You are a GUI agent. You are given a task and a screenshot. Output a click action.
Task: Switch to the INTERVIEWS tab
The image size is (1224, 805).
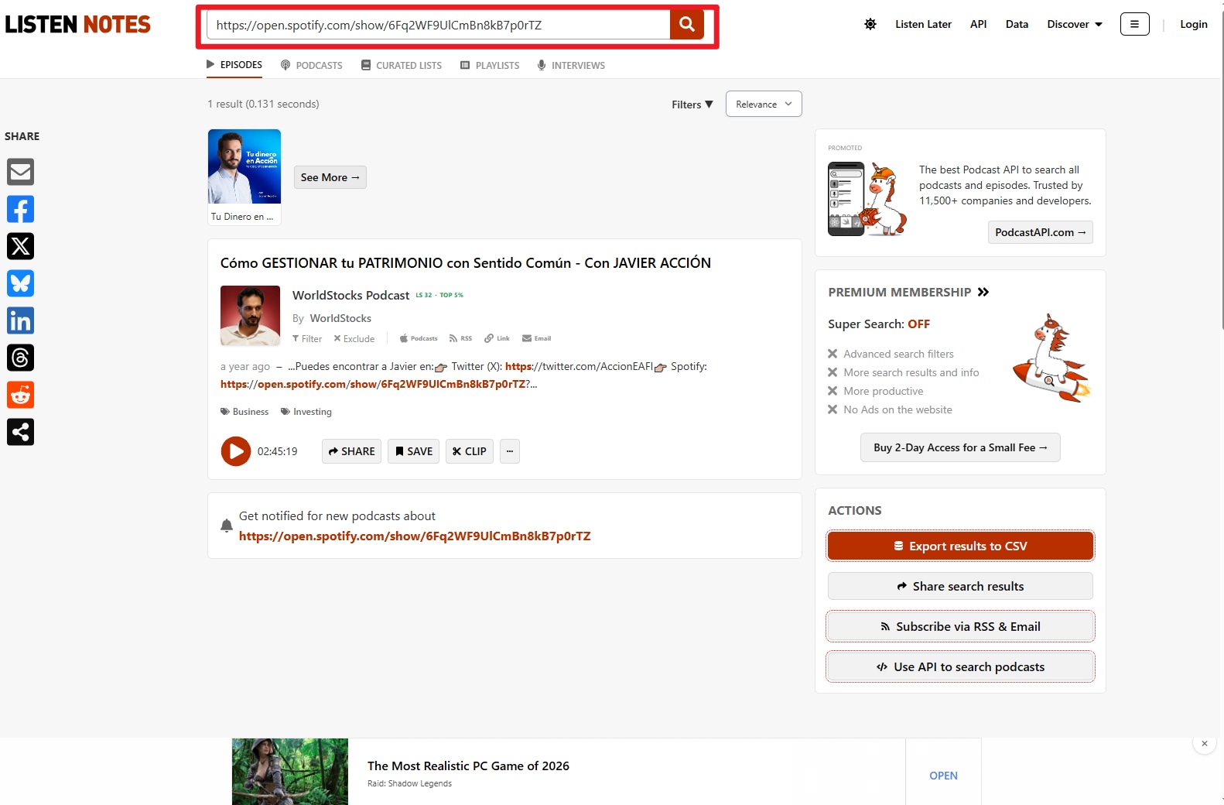tap(571, 65)
